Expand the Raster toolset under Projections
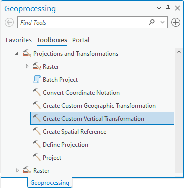Screen dimensions: 185x190 pyautogui.click(x=27, y=66)
